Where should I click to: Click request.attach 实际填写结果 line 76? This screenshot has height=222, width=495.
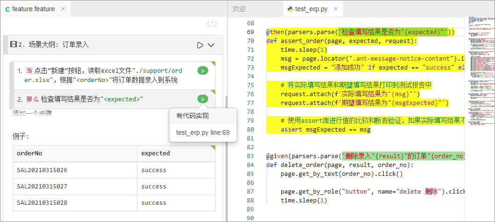[350, 94]
